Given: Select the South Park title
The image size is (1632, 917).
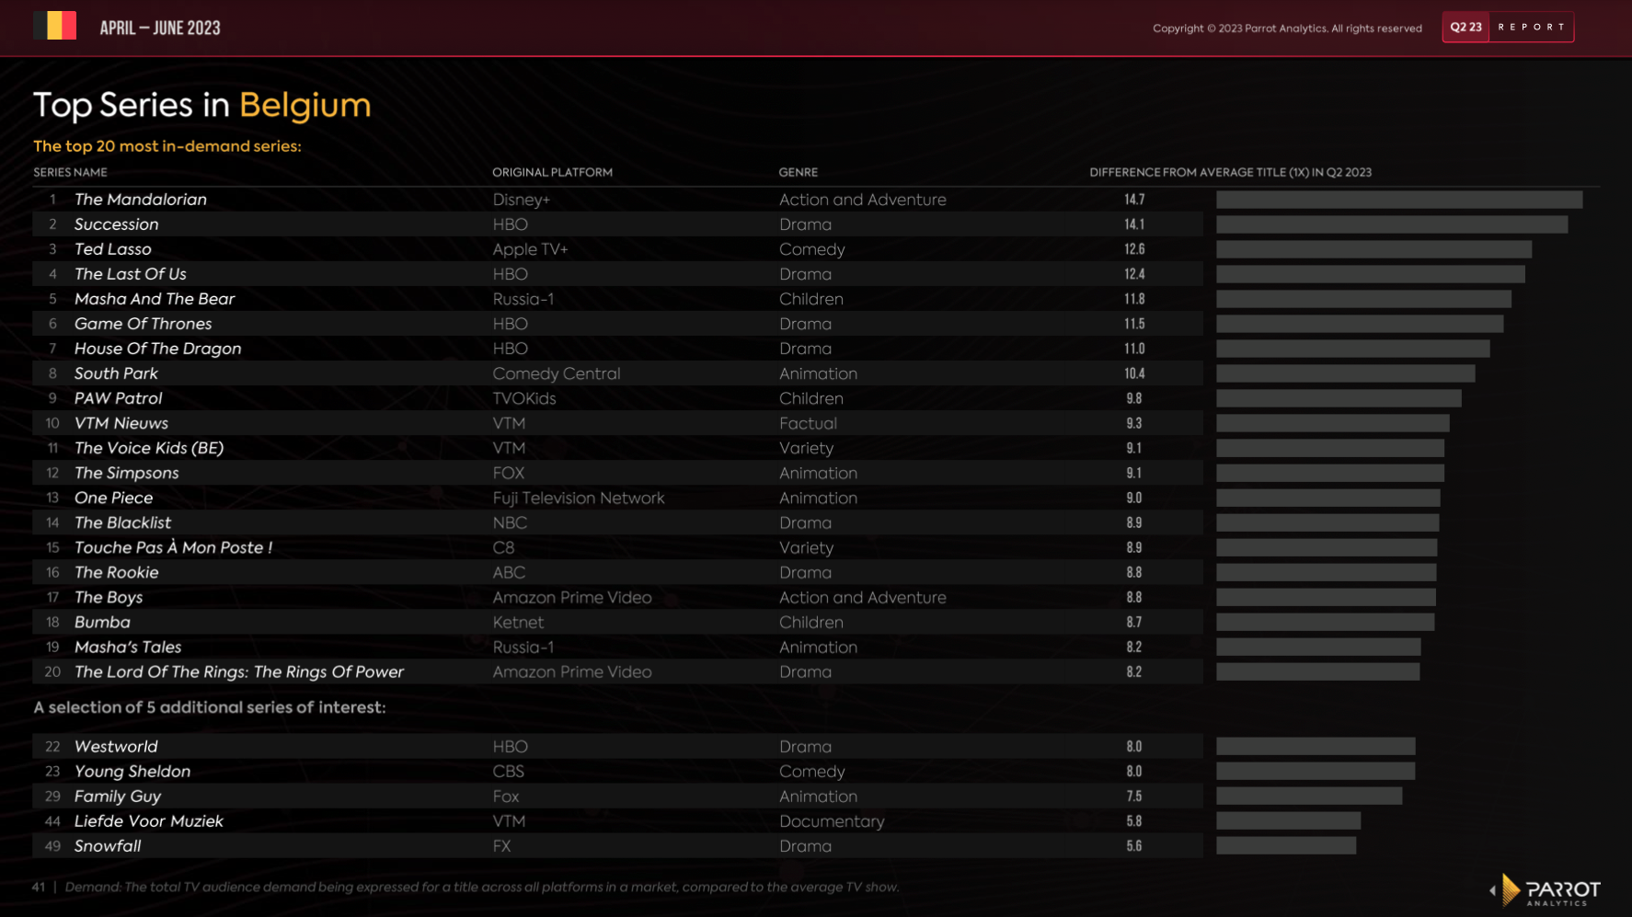Looking at the screenshot, I should 116,373.
